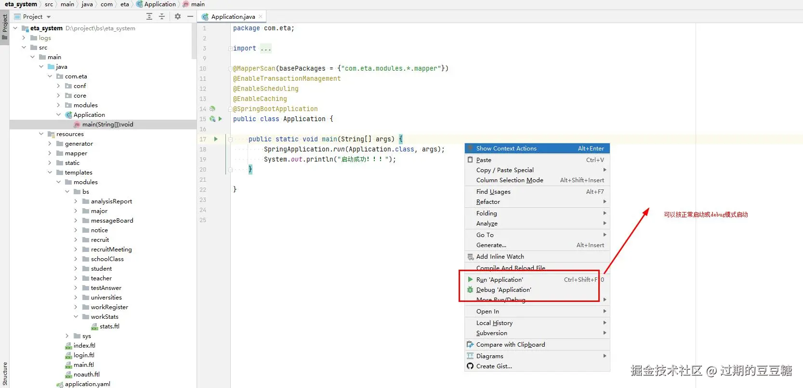Click the GitHub Create Gist icon
Screen dimensions: 803x388
(470, 366)
